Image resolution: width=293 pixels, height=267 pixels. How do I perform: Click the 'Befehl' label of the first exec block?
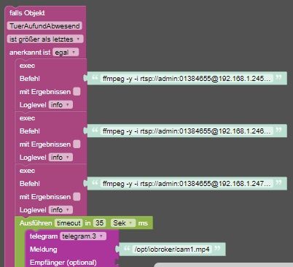point(30,79)
